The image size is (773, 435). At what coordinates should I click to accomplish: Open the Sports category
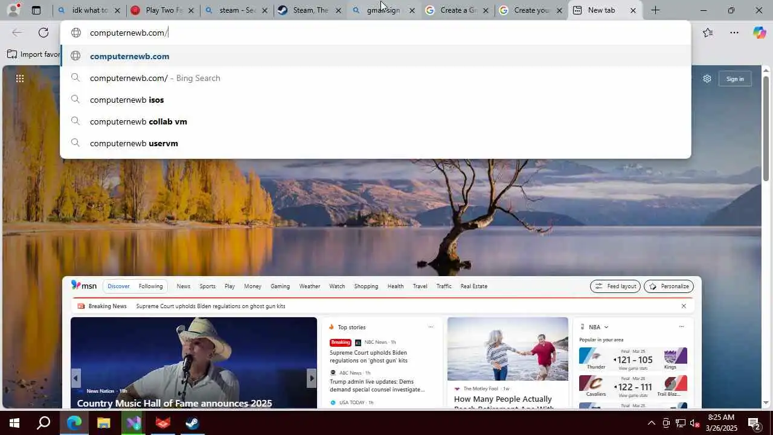[x=207, y=286]
